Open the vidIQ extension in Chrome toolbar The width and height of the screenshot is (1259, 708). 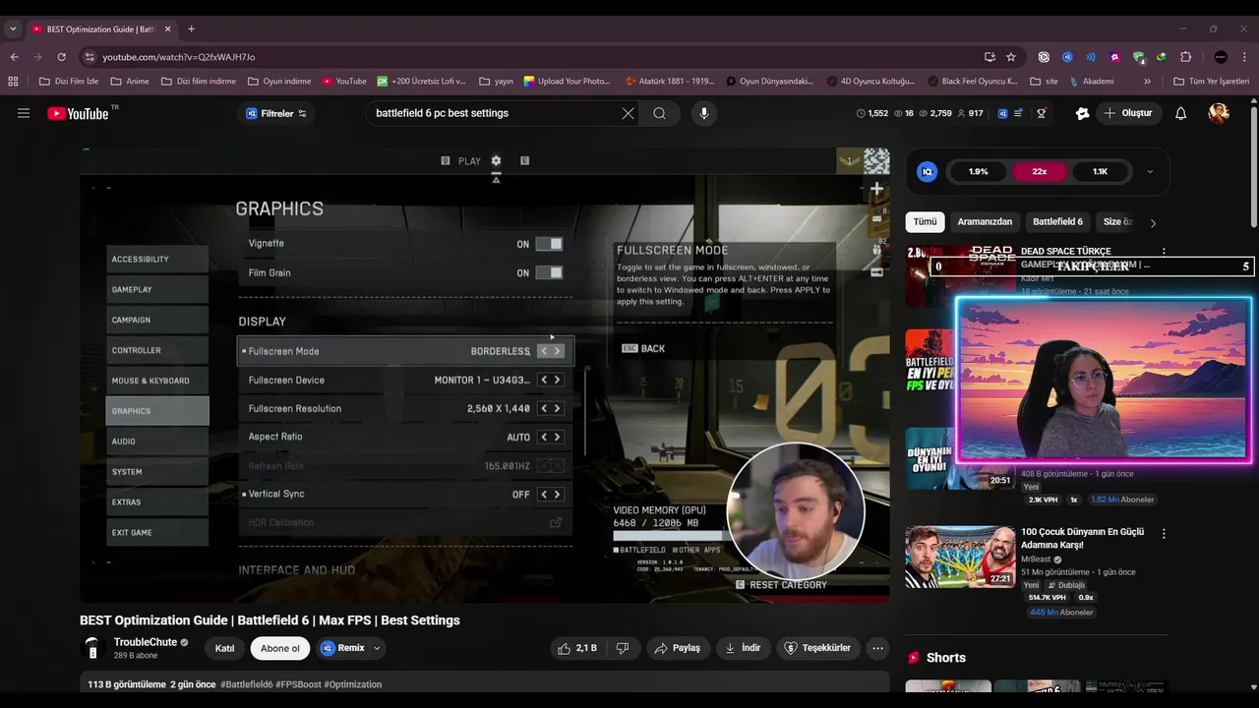click(1067, 57)
